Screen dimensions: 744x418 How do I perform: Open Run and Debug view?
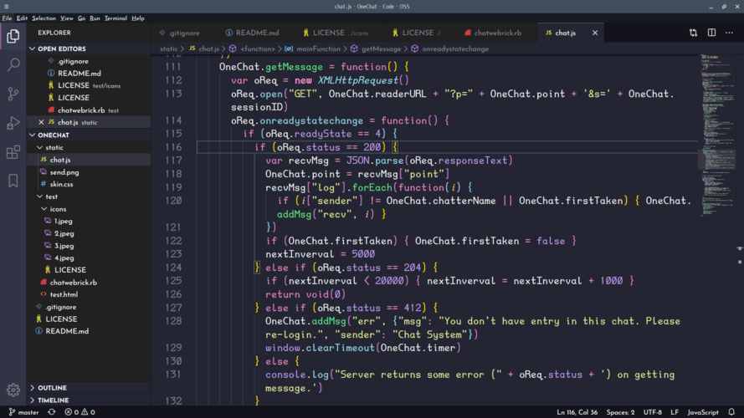[x=13, y=123]
